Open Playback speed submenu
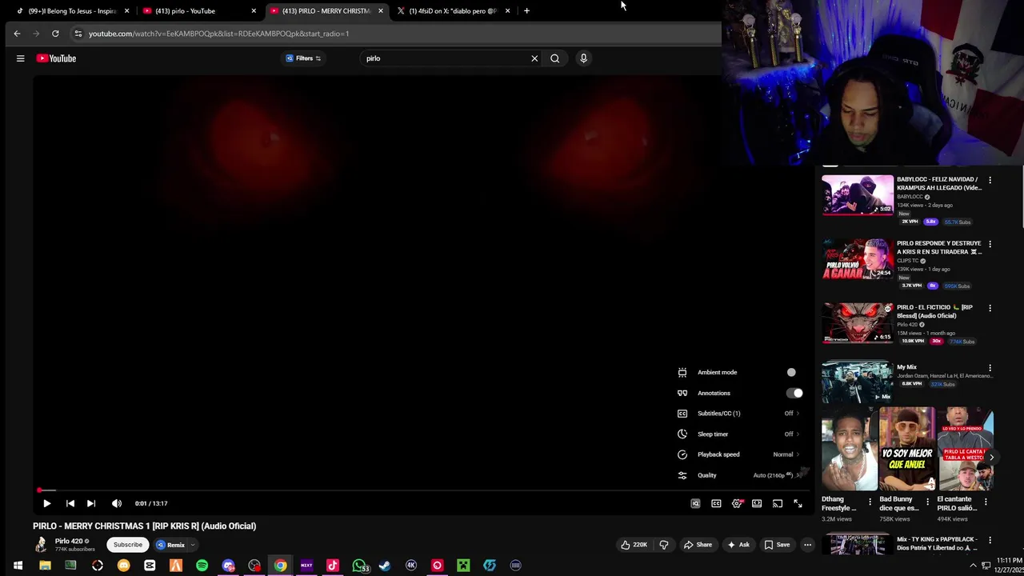Screen dimensions: 1024x576 (x=738, y=454)
